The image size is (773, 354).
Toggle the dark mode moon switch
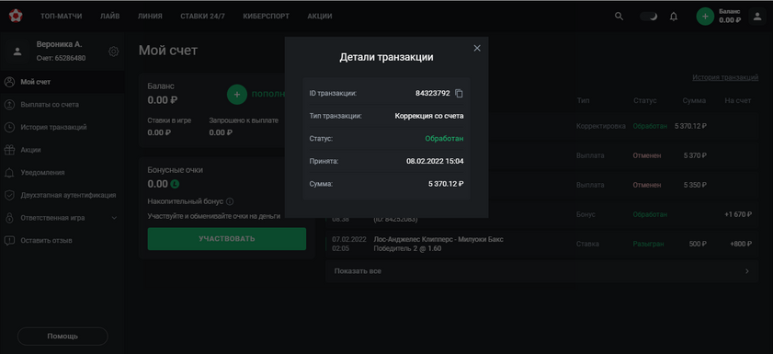tap(649, 17)
